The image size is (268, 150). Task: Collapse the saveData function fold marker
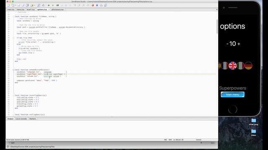[13, 17]
